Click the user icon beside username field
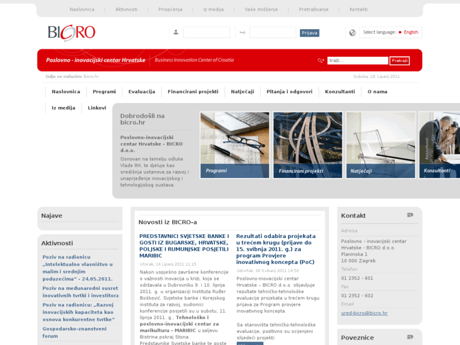Image resolution: width=460 pixels, height=345 pixels. [176, 32]
